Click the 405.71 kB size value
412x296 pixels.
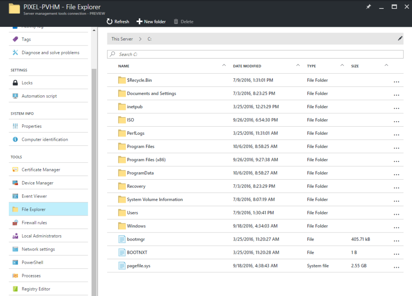pos(360,239)
